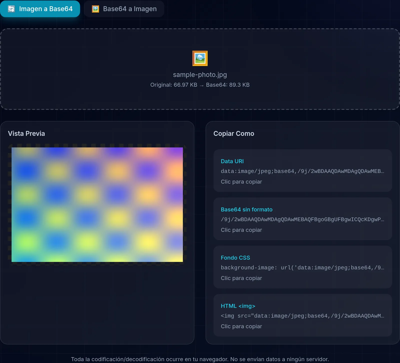Click the sample-photo.jpg file name
Screen dimensions: 400x363
click(x=200, y=75)
